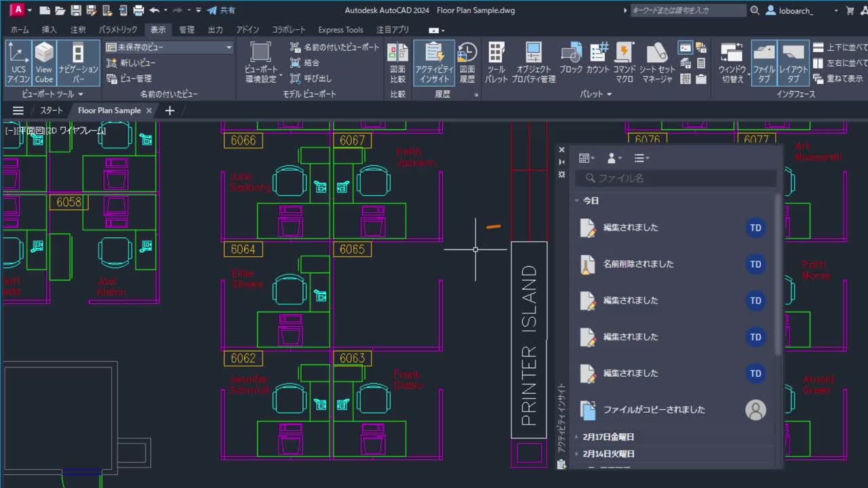Click the 呼び出し viewport restore button

pos(311,79)
